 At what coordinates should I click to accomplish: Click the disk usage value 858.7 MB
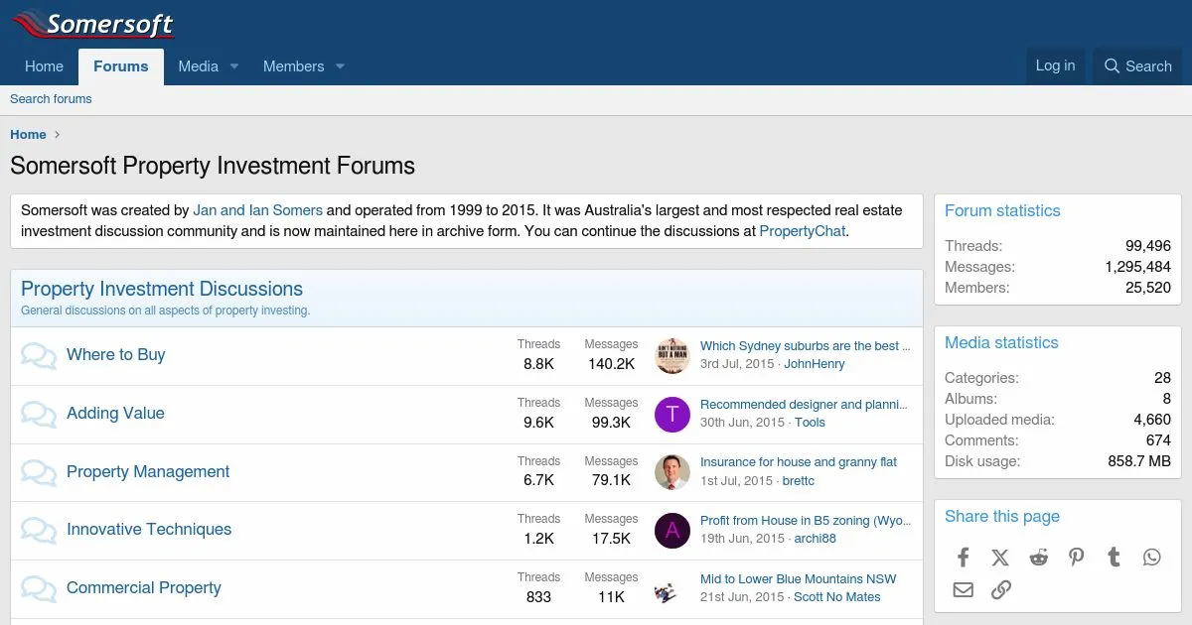coord(1139,461)
